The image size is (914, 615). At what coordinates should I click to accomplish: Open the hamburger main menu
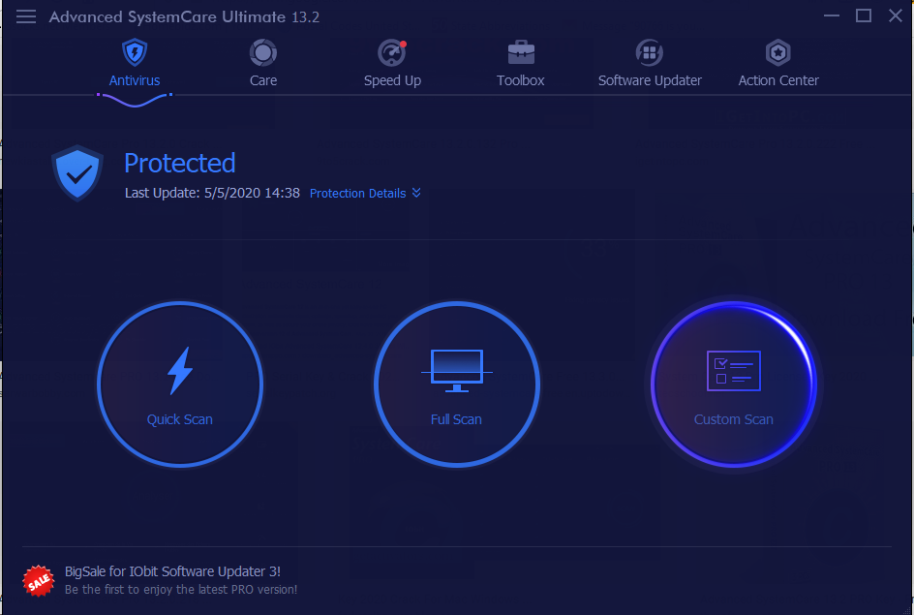coord(25,16)
